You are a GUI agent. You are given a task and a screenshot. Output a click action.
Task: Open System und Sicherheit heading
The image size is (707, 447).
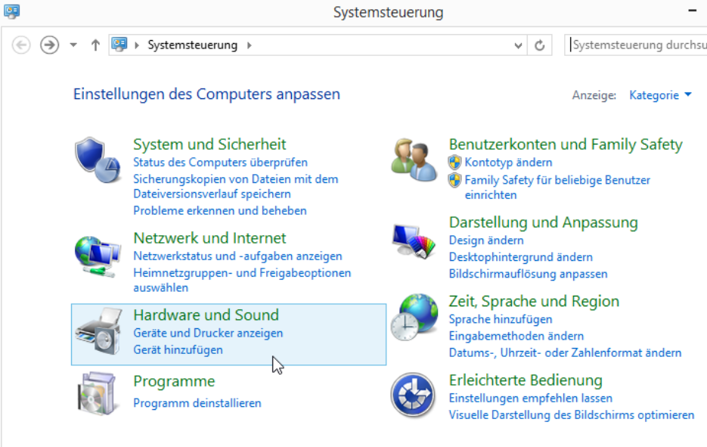tap(209, 144)
